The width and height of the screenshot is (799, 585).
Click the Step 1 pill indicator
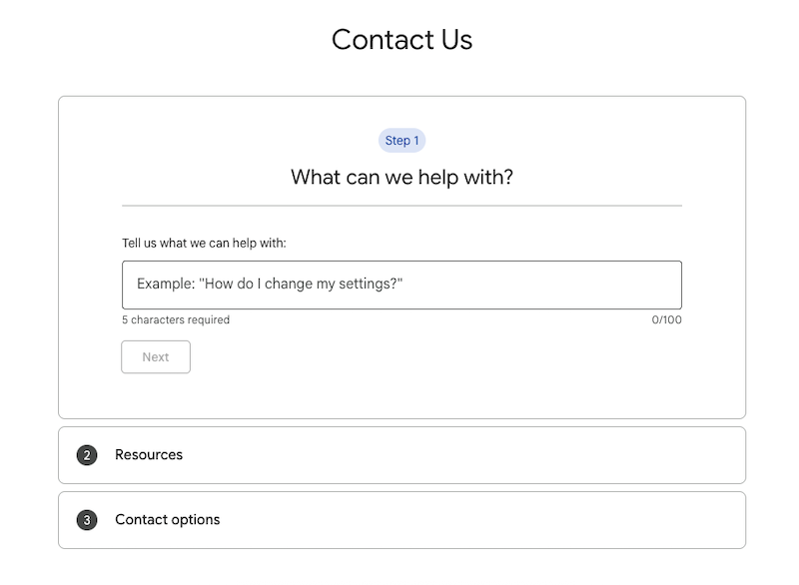coord(401,141)
